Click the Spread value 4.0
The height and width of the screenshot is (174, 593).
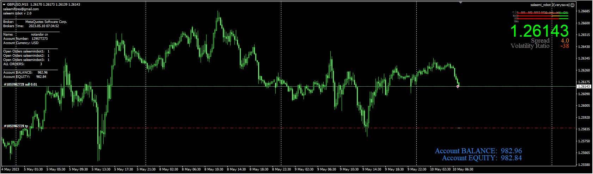click(565, 41)
